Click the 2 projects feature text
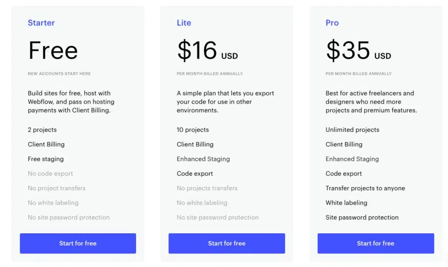 (x=42, y=130)
